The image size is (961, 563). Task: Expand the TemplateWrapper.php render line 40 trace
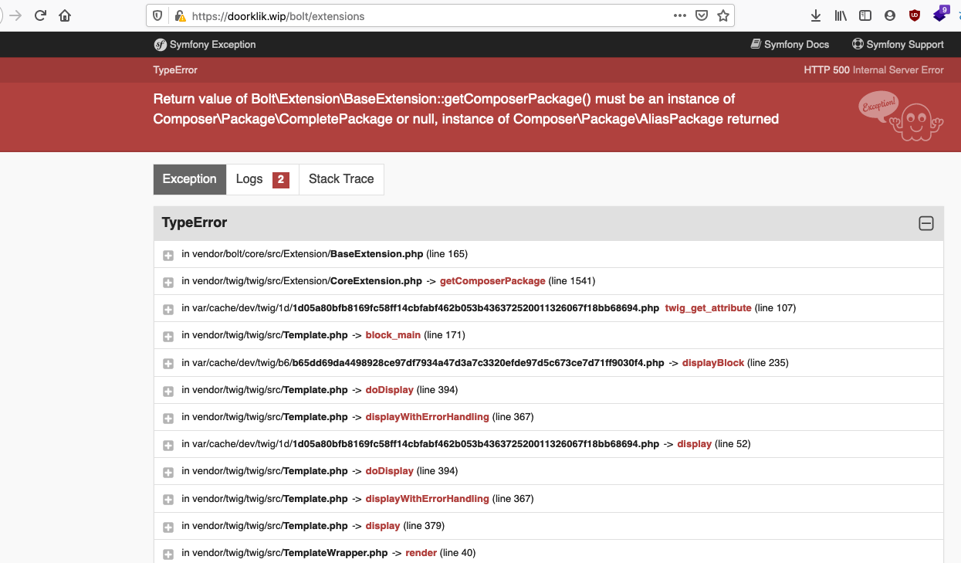pyautogui.click(x=168, y=554)
